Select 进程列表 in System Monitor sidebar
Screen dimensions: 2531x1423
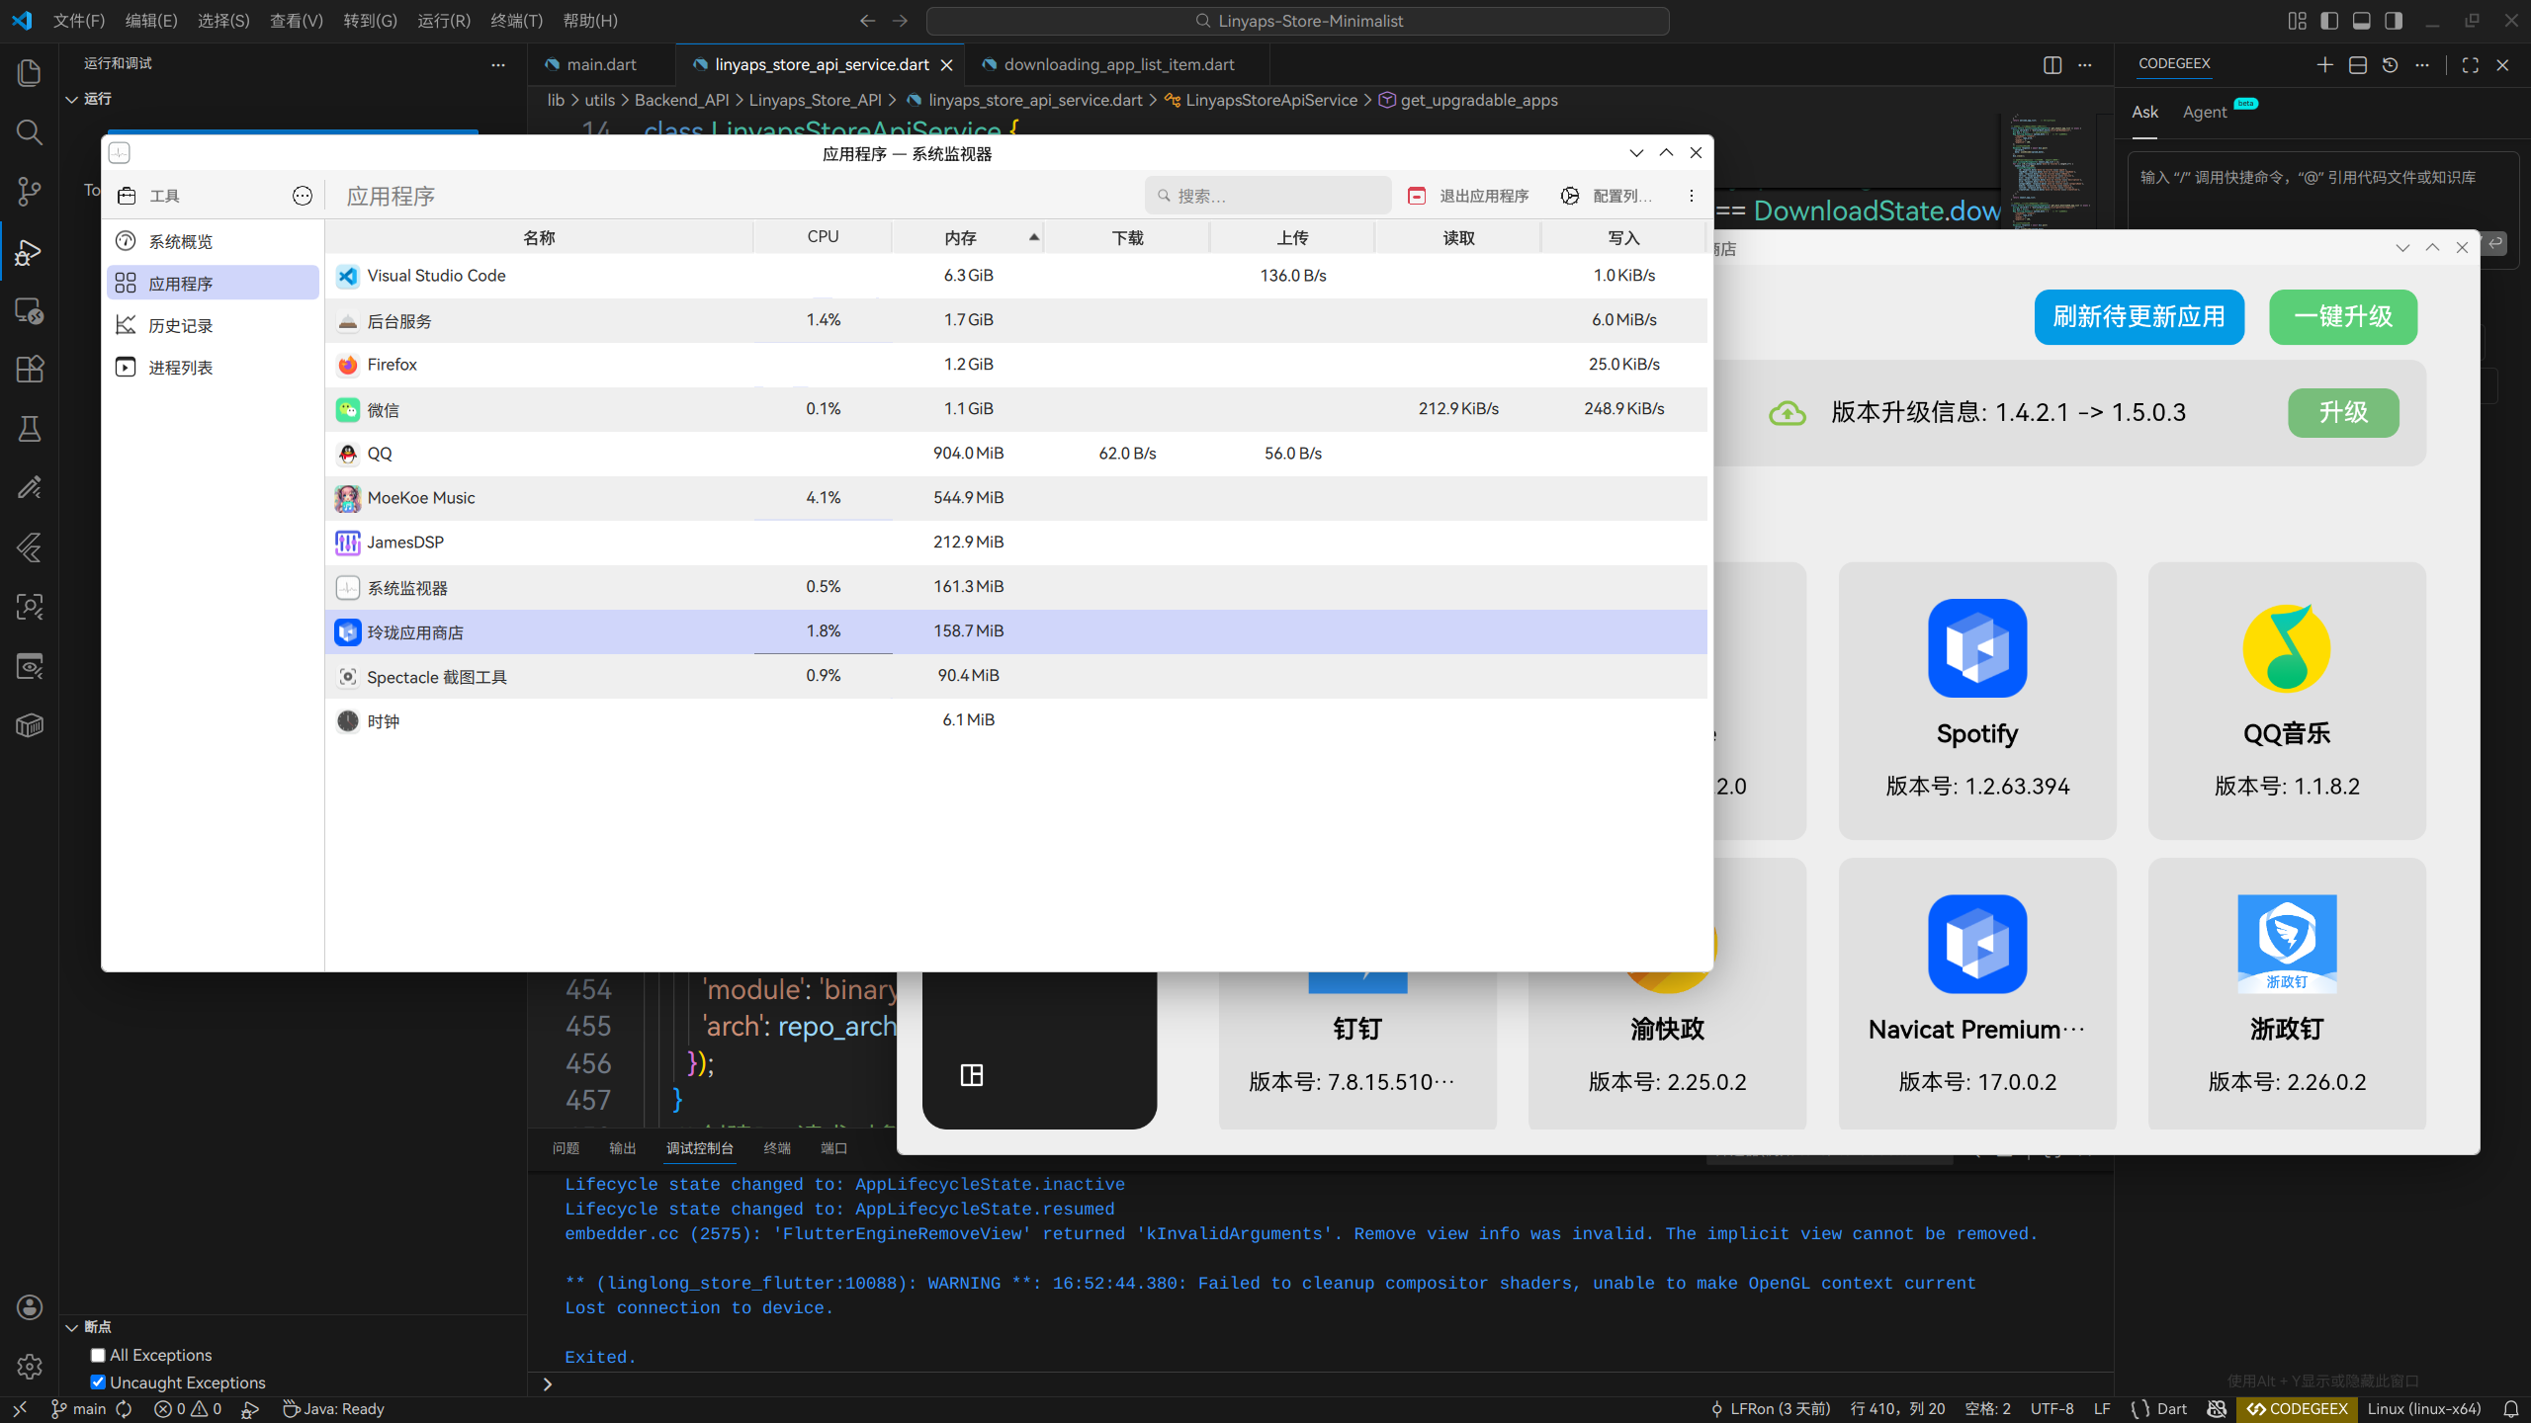click(x=213, y=368)
